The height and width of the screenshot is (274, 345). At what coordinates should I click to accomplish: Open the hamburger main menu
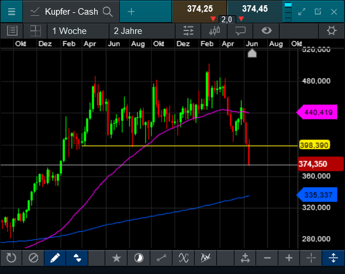12,12
